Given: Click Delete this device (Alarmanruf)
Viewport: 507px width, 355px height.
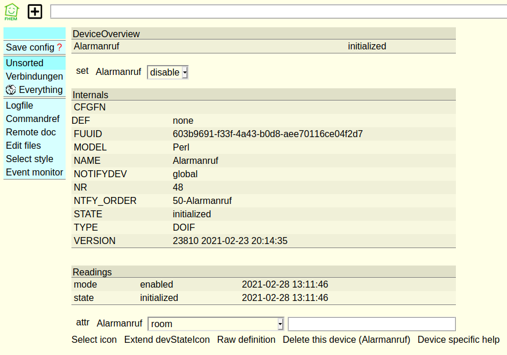Looking at the screenshot, I should point(346,339).
